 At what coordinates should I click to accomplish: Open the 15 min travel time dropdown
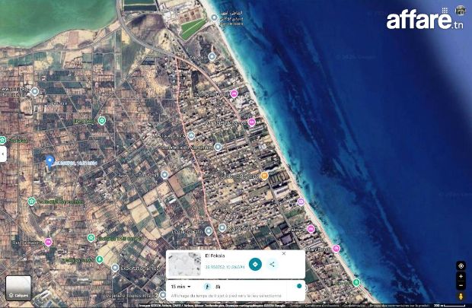[x=178, y=286]
